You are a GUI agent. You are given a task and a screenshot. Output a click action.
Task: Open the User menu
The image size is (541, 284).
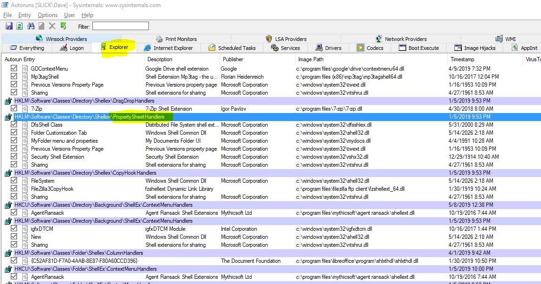pos(69,15)
